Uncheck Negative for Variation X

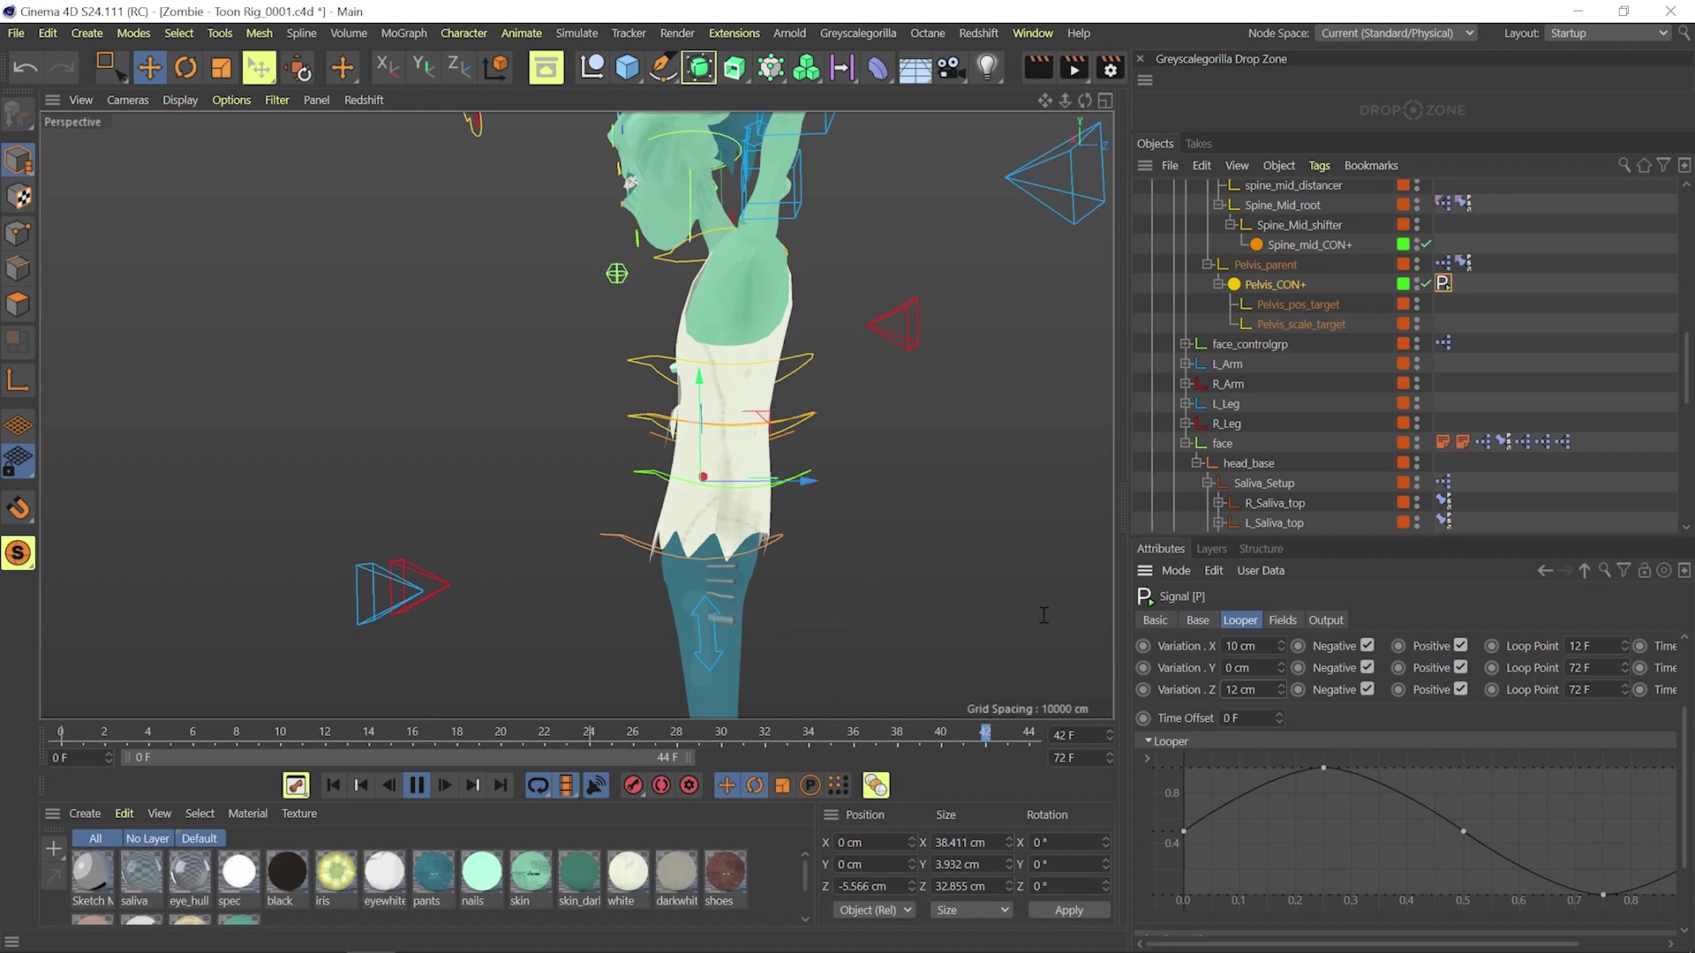click(1367, 645)
